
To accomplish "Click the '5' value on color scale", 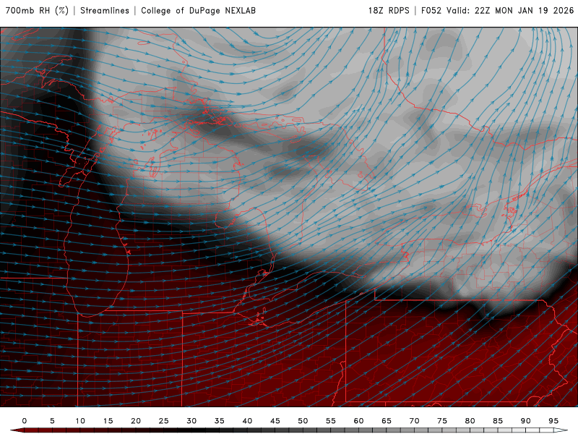I will click(x=52, y=421).
